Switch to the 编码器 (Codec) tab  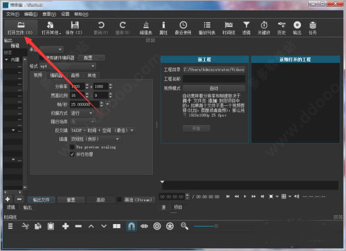point(56,75)
